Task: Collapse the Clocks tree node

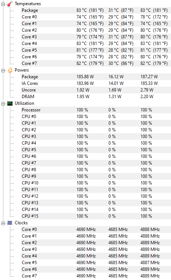Action: 3,223
